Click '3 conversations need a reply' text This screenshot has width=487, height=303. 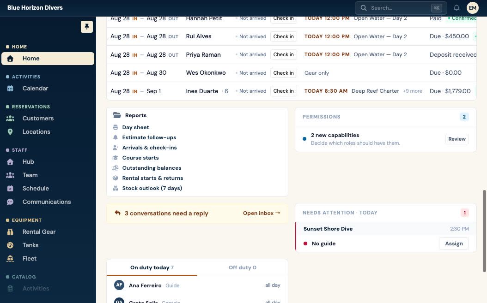(166, 214)
